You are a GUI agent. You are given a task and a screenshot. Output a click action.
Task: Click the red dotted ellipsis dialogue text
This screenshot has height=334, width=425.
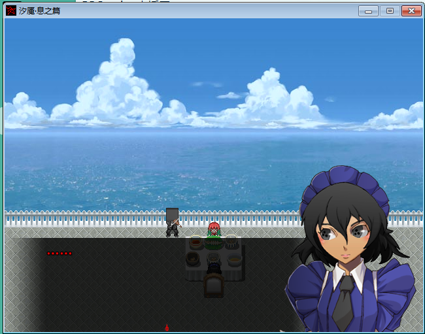click(59, 254)
